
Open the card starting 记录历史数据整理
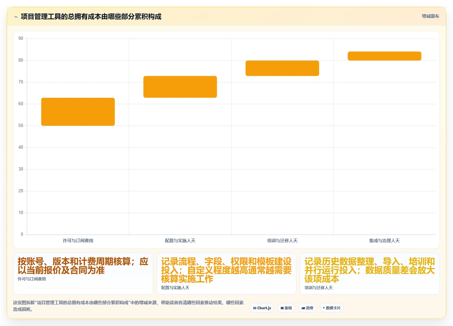pos(370,273)
